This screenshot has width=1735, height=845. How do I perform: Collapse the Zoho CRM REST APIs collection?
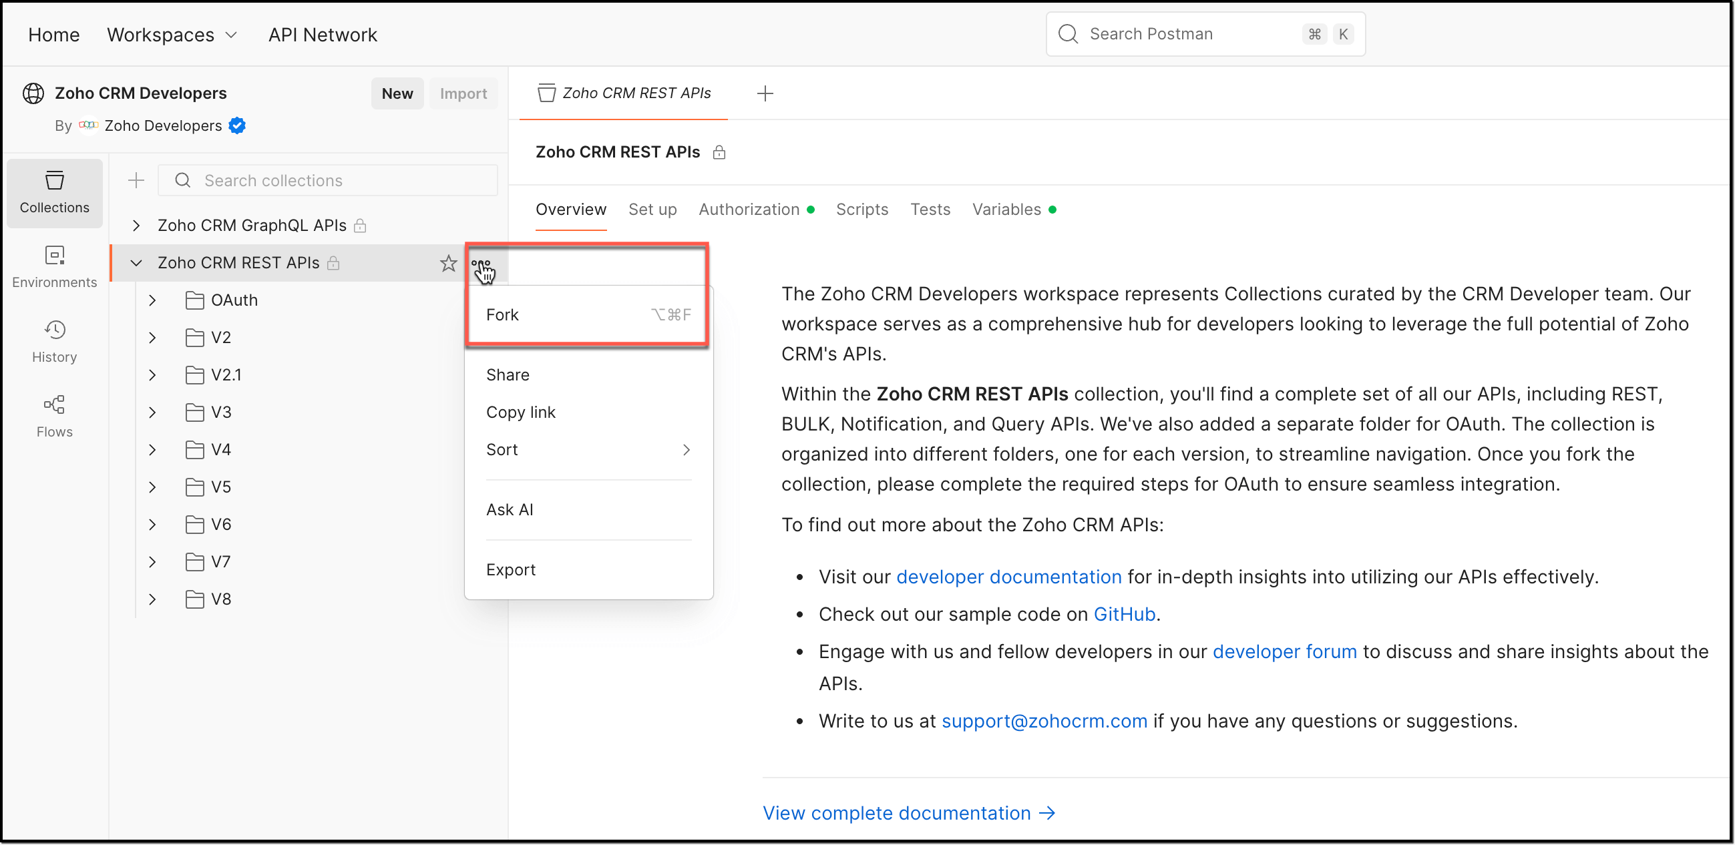click(136, 263)
